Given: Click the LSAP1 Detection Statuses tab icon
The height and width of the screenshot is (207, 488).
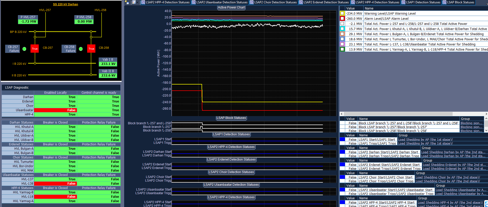Looking at the screenshot, I should point(403,2).
